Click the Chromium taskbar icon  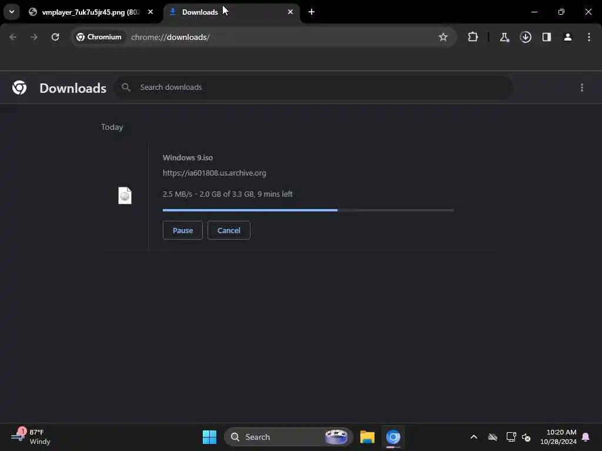[x=393, y=437]
